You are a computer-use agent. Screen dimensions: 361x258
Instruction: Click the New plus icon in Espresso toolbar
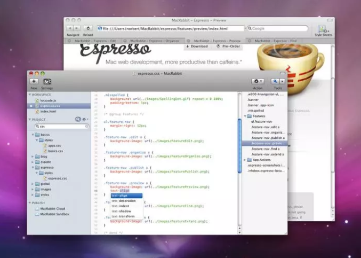pyautogui.click(x=34, y=81)
